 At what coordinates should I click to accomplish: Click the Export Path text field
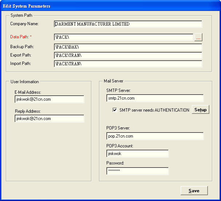[x=128, y=55]
